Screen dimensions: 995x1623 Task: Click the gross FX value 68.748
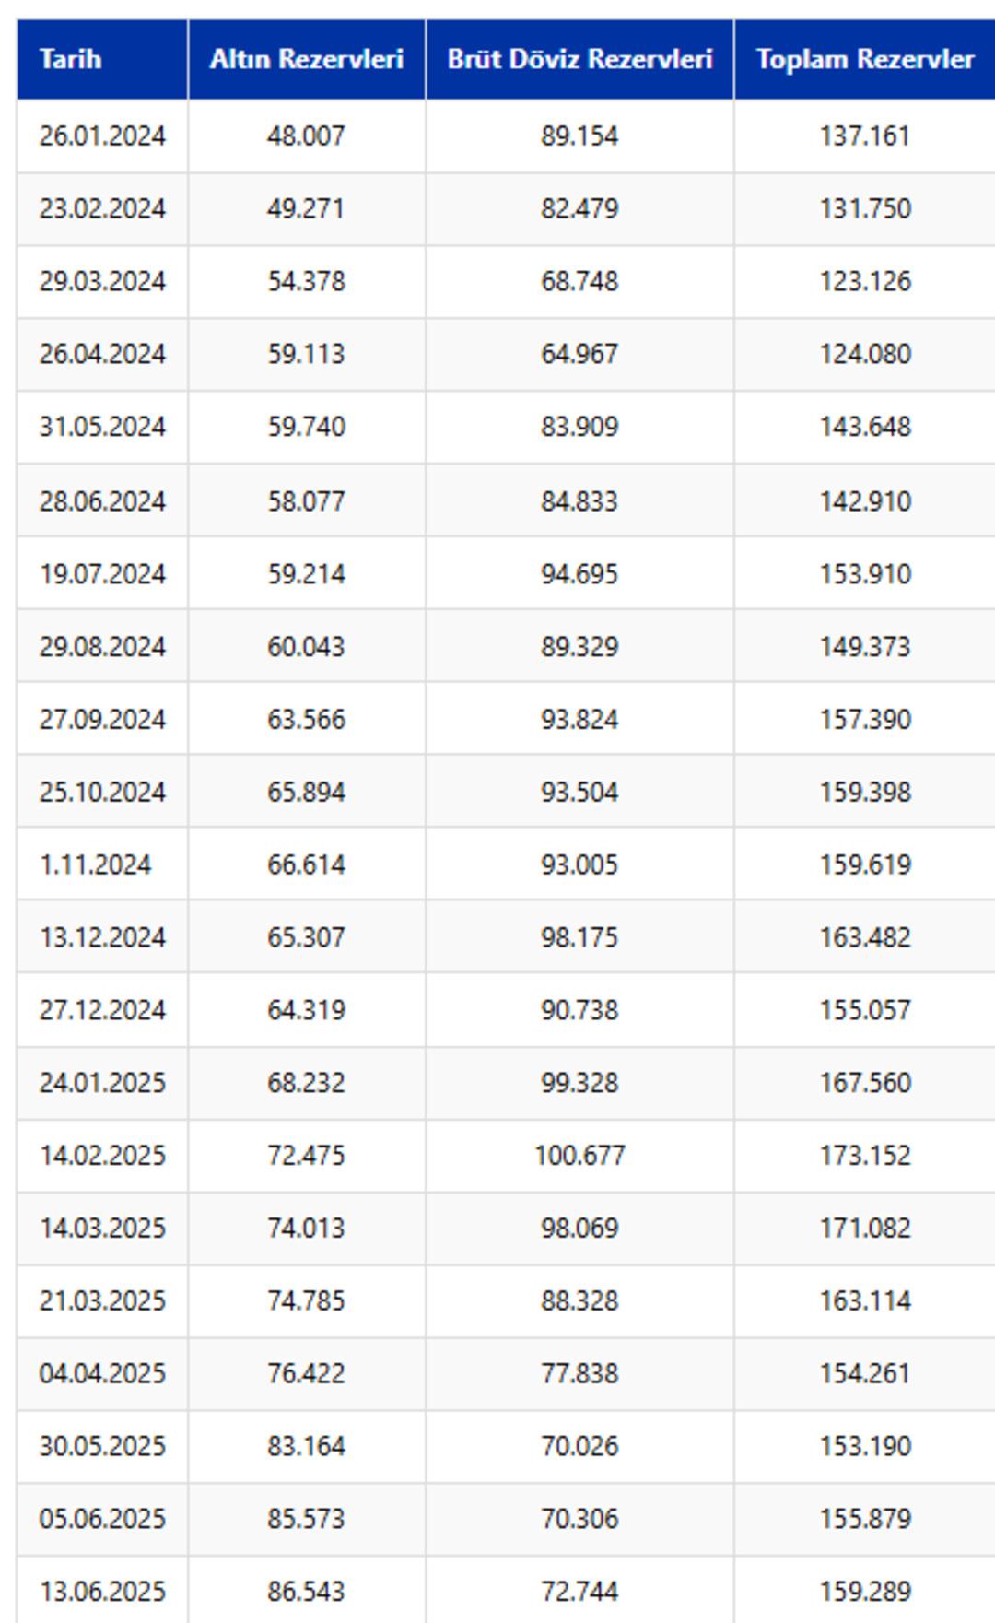click(x=579, y=281)
